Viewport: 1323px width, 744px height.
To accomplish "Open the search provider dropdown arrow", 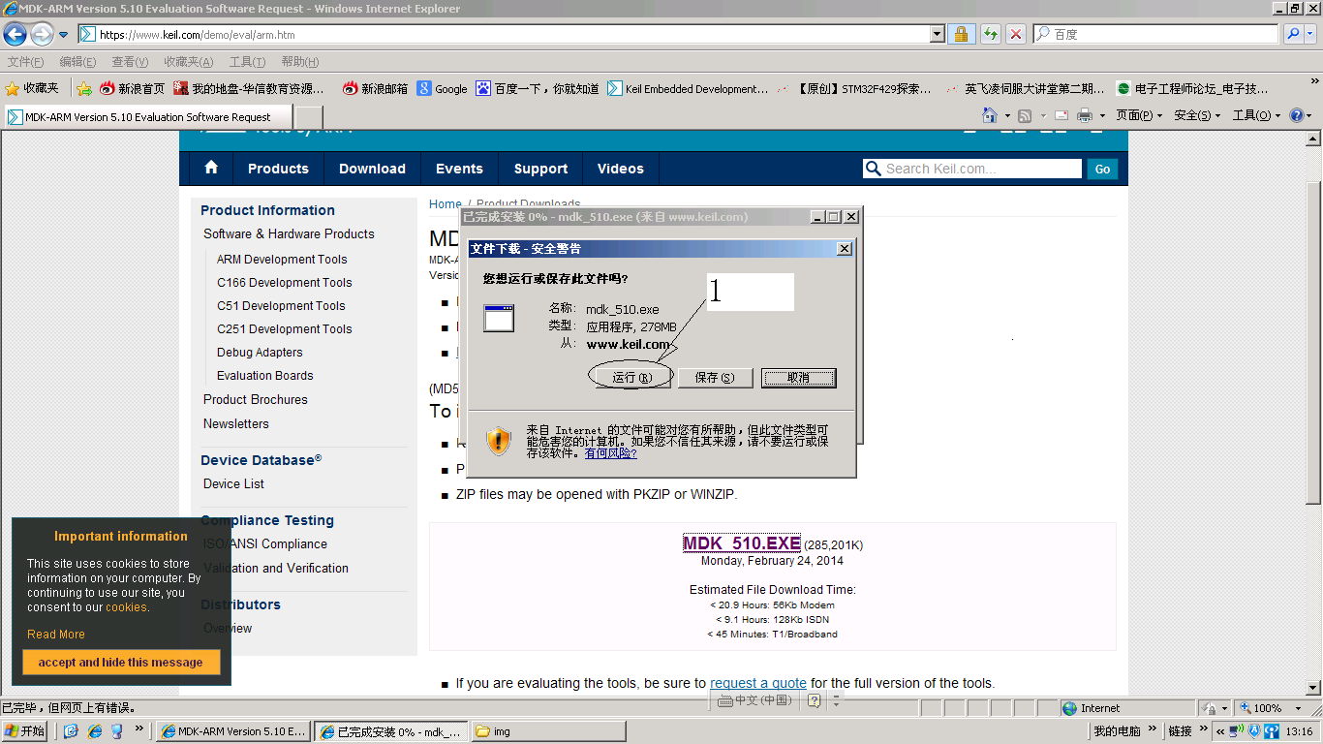I will 1312,34.
